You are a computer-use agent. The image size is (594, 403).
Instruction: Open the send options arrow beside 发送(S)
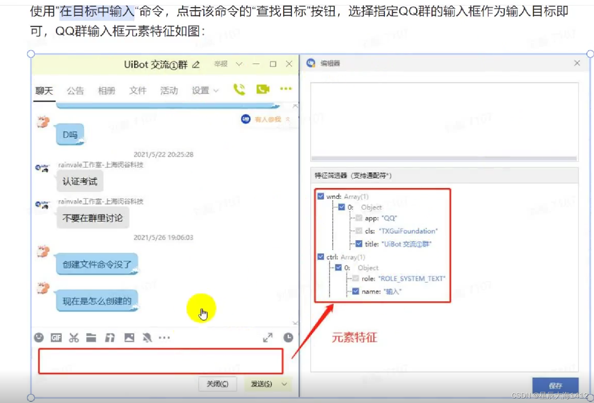coord(284,384)
